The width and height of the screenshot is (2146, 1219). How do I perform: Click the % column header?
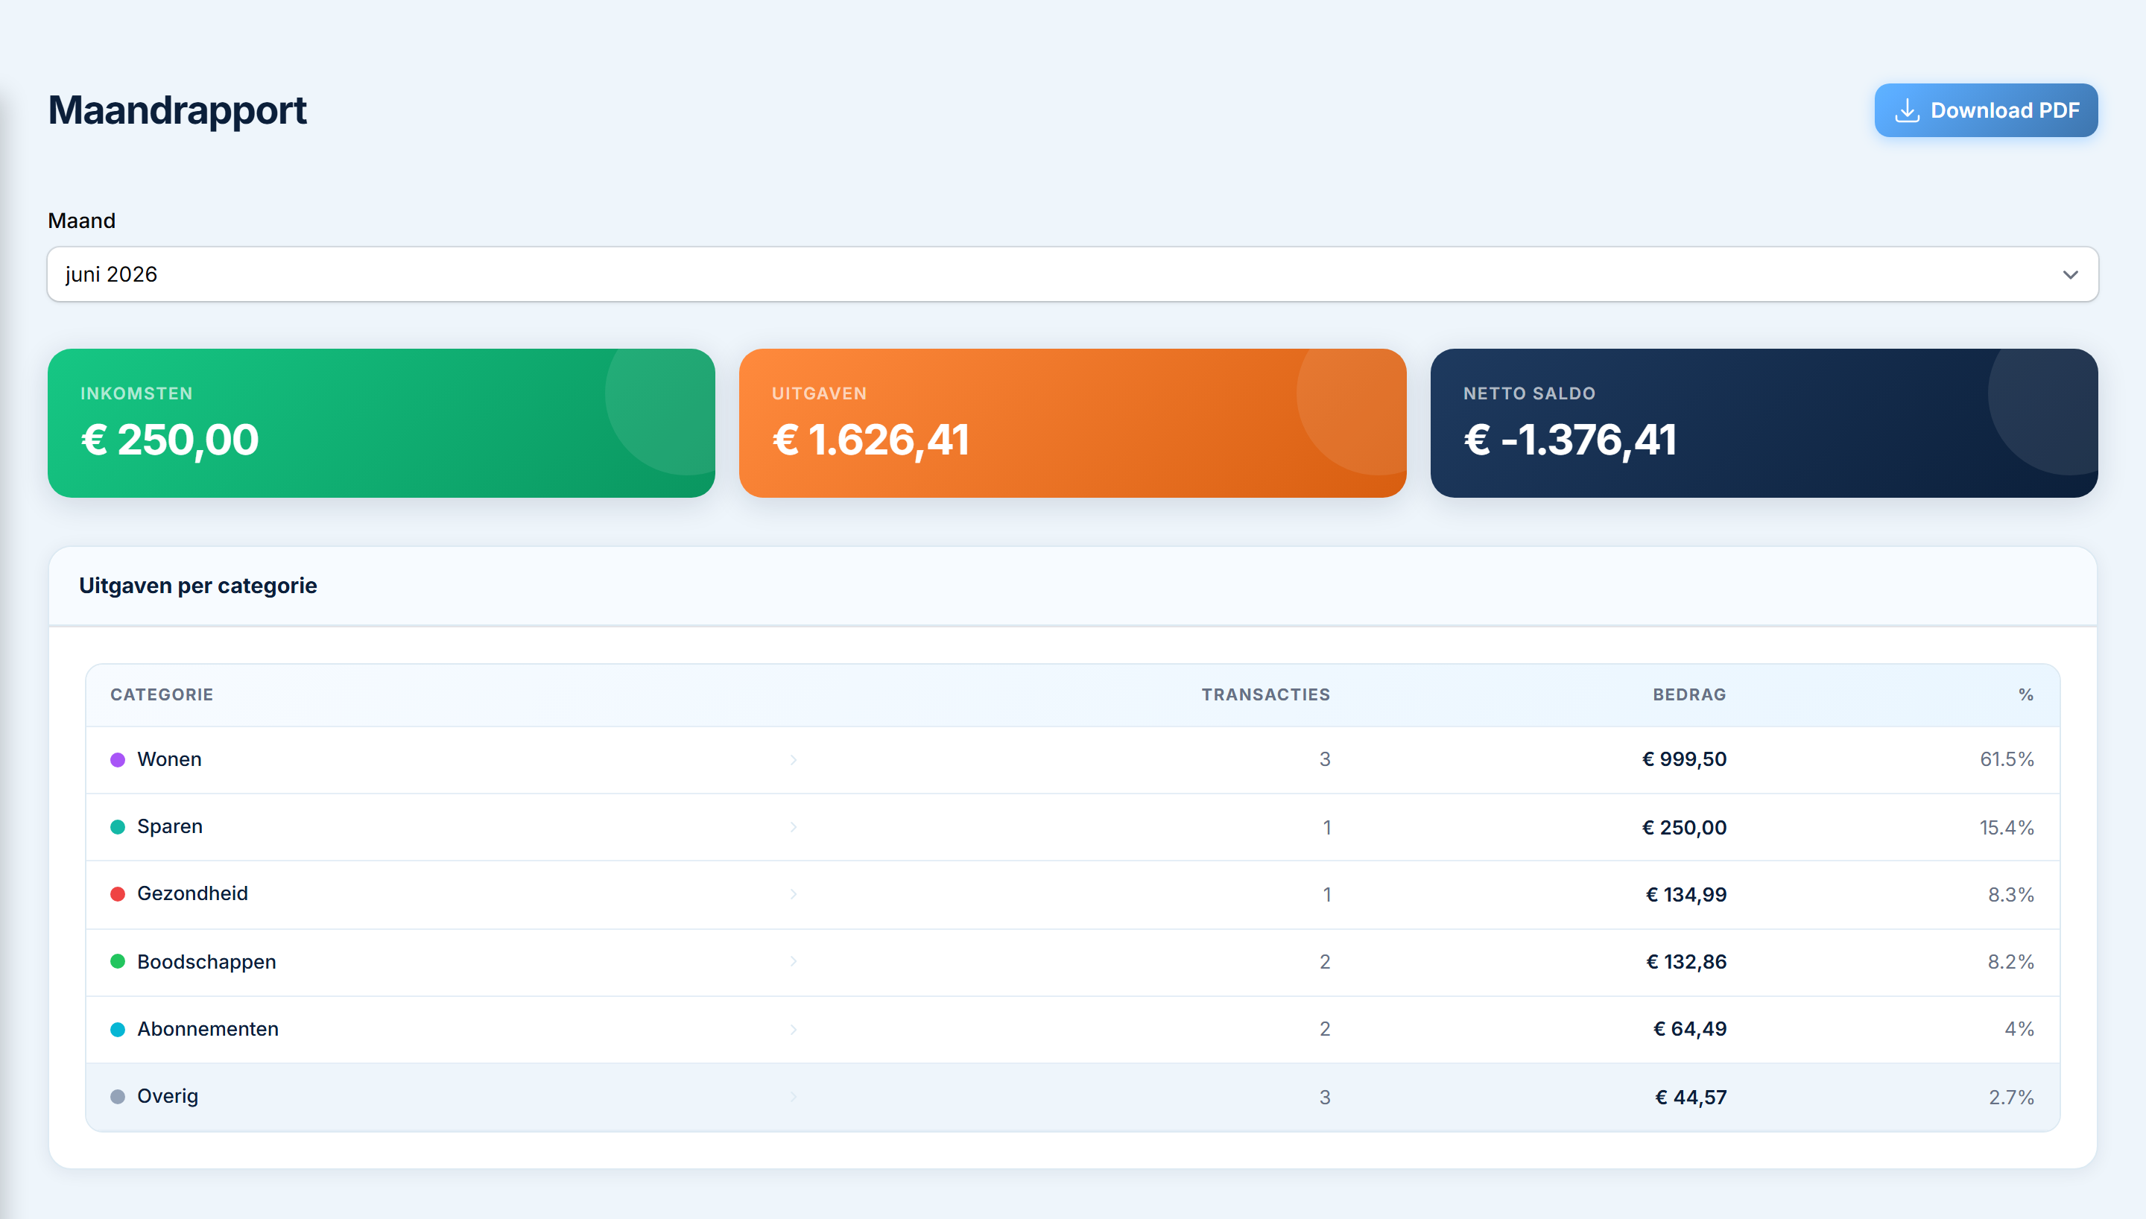[x=2025, y=695]
